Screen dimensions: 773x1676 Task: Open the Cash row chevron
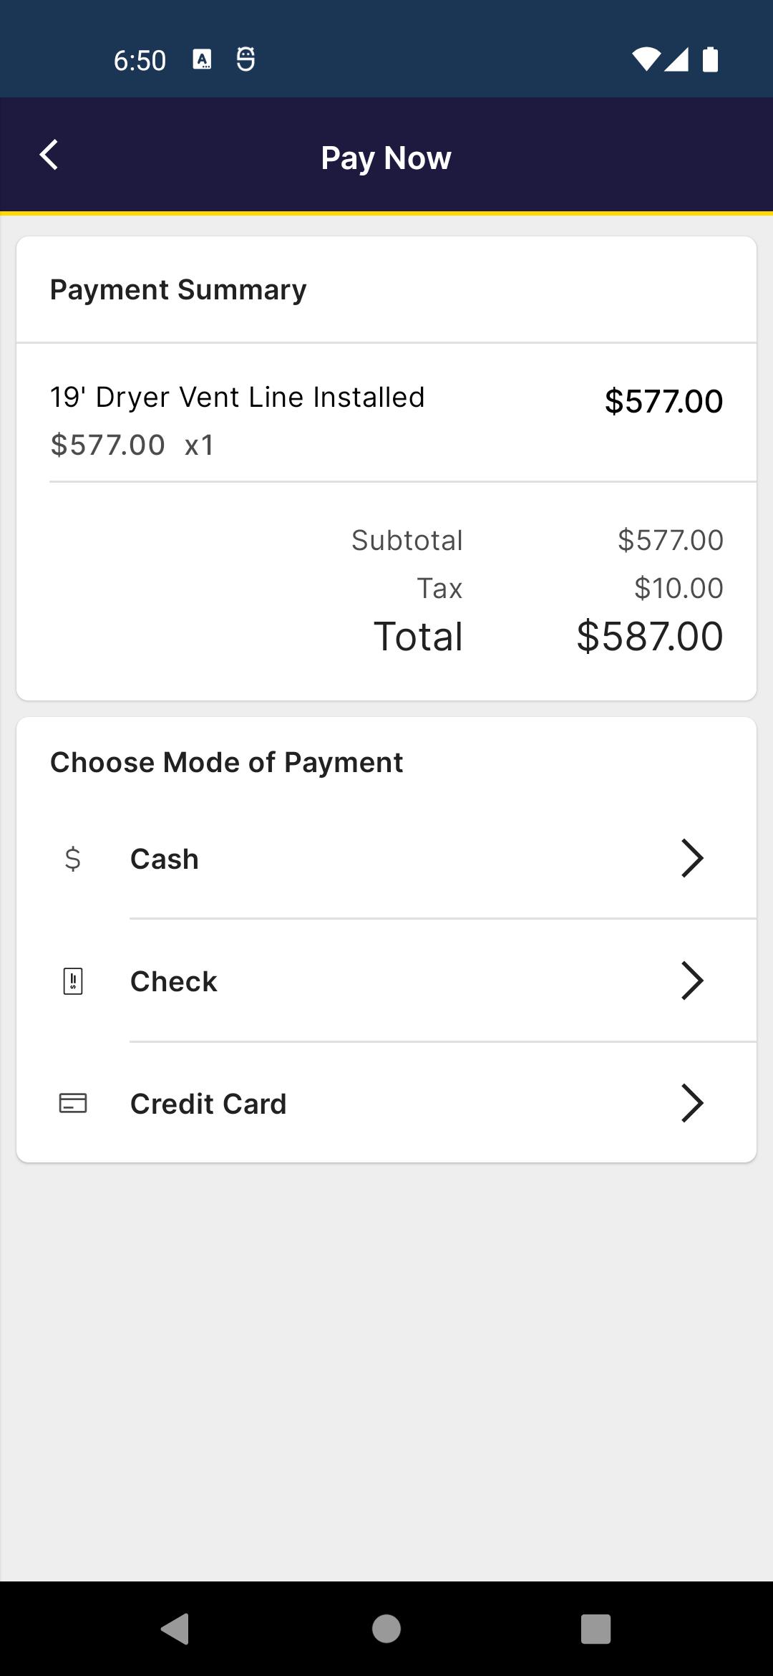click(692, 858)
